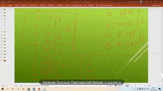Open the Рисование ribbon tab

[24, 5]
